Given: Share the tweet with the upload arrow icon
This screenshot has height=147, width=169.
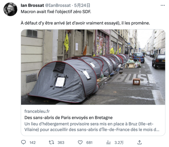Looking at the screenshot, I should (x=140, y=142).
